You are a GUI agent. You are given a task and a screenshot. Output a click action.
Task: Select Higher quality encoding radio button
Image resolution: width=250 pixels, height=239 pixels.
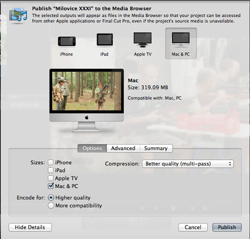51,198
